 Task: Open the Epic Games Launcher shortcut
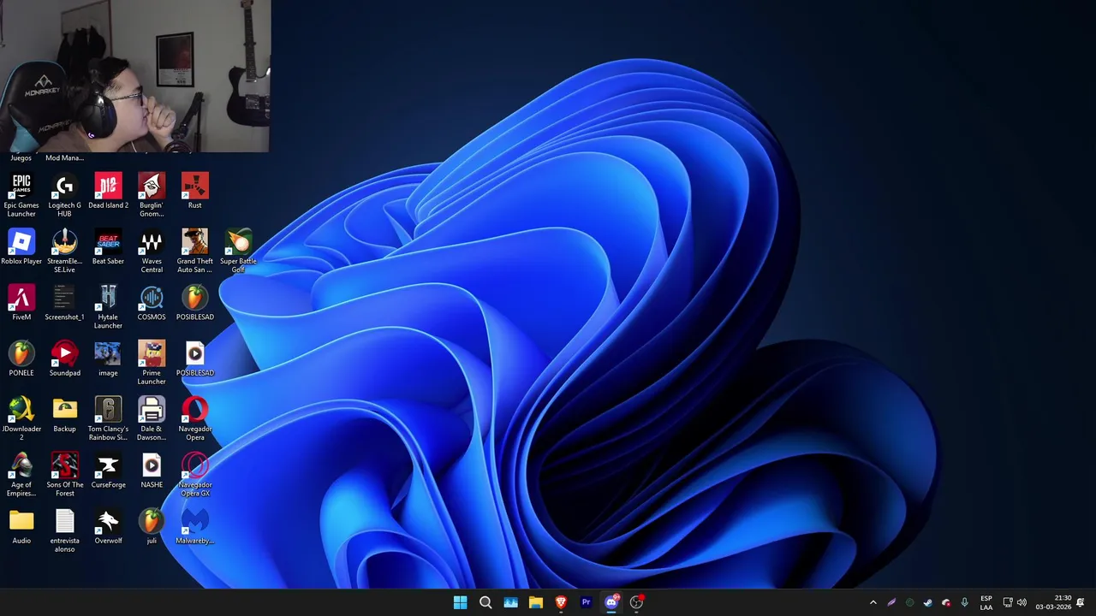click(x=21, y=195)
